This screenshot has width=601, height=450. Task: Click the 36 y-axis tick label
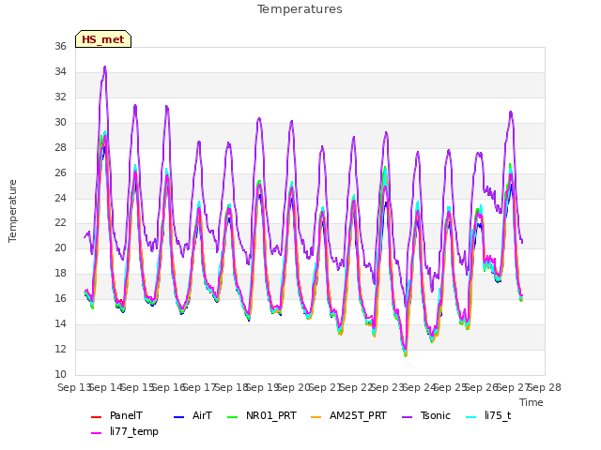click(x=60, y=47)
